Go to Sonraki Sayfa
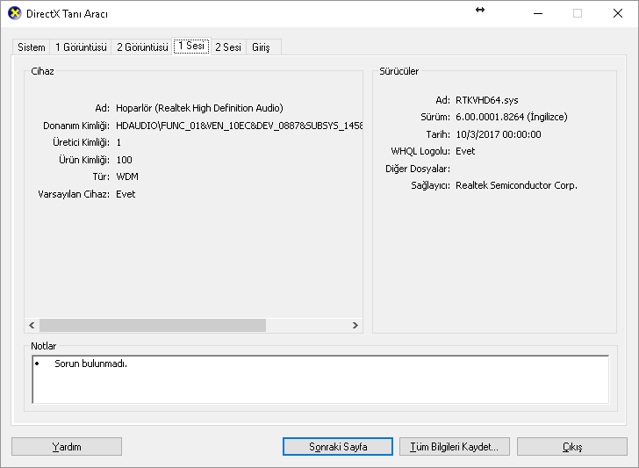The width and height of the screenshot is (639, 468). [x=338, y=447]
